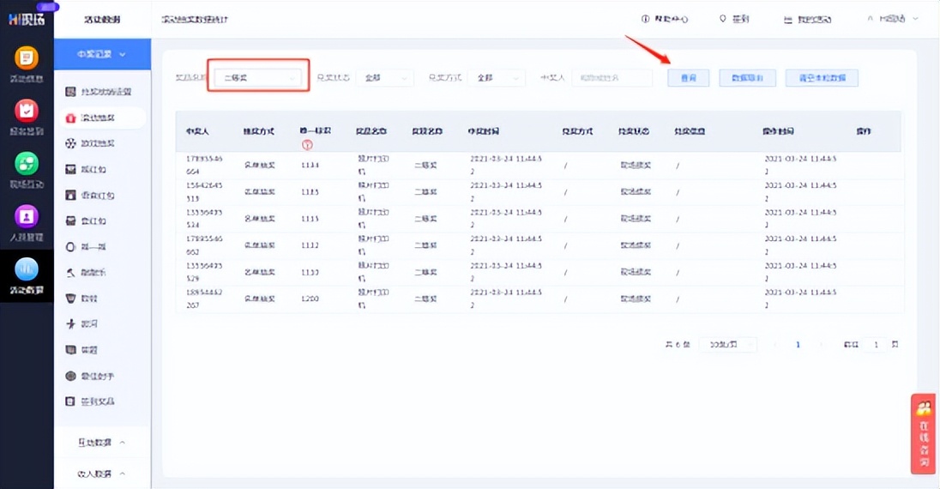
Task: Click the table cell showing 1115
Action: click(x=310, y=192)
